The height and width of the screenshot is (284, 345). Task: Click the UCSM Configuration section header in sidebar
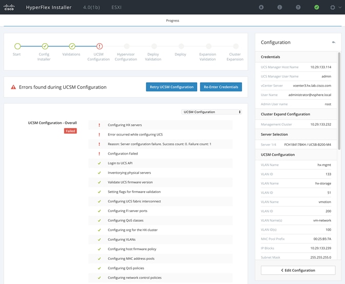point(296,155)
